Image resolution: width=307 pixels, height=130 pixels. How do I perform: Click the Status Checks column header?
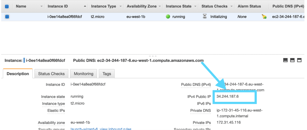(215, 6)
